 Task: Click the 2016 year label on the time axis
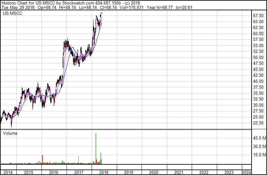click(x=54, y=172)
